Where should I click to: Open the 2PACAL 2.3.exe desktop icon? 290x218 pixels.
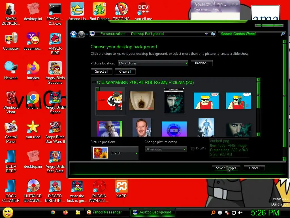pos(55,14)
